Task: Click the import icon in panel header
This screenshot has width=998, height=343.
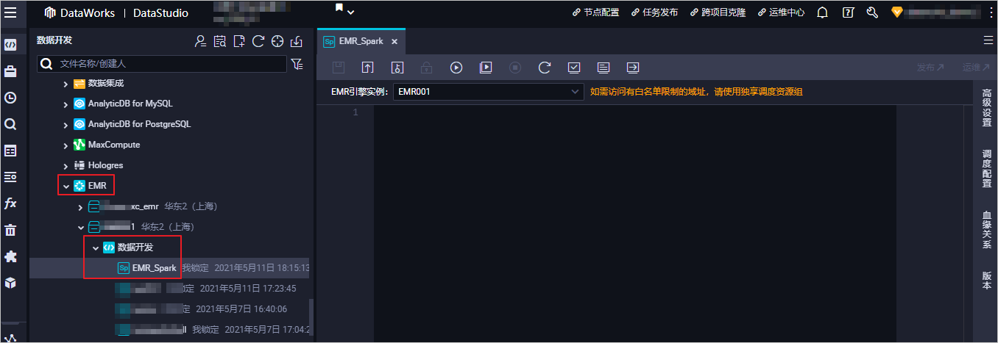Action: pyautogui.click(x=297, y=41)
